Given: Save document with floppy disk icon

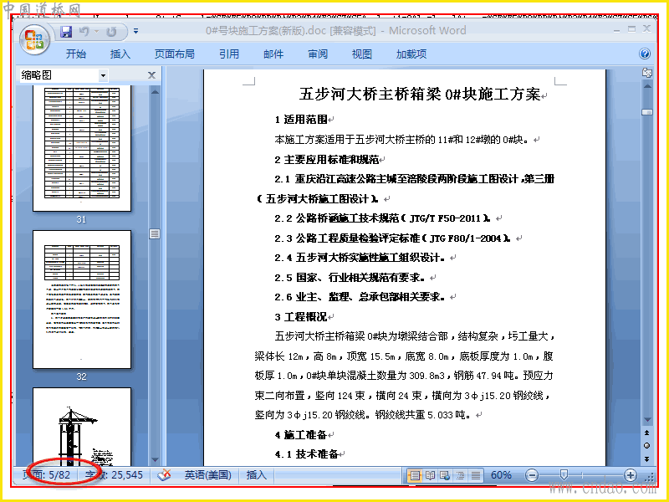Looking at the screenshot, I should (x=66, y=32).
